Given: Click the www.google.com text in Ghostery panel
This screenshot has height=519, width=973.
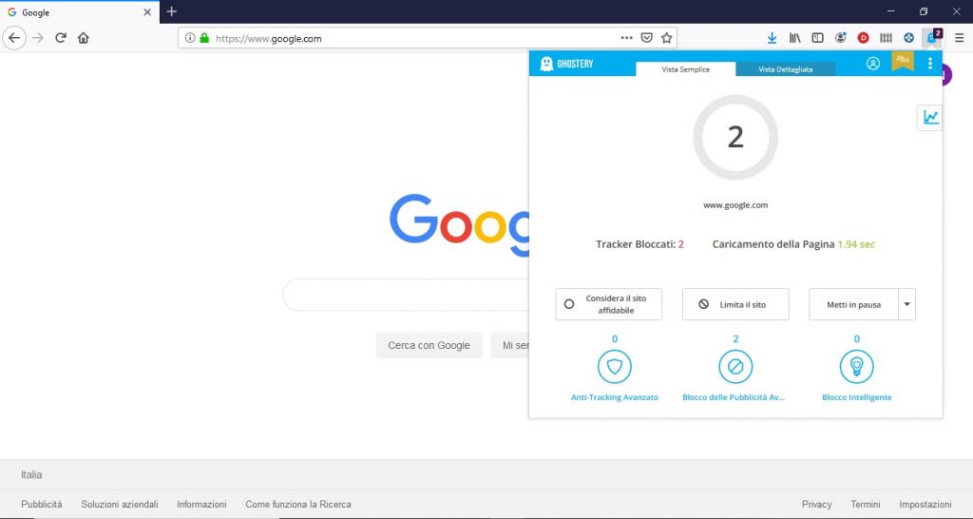Looking at the screenshot, I should 735,205.
